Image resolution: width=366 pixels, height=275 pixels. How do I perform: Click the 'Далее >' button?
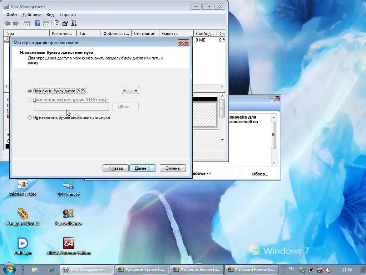(x=142, y=168)
